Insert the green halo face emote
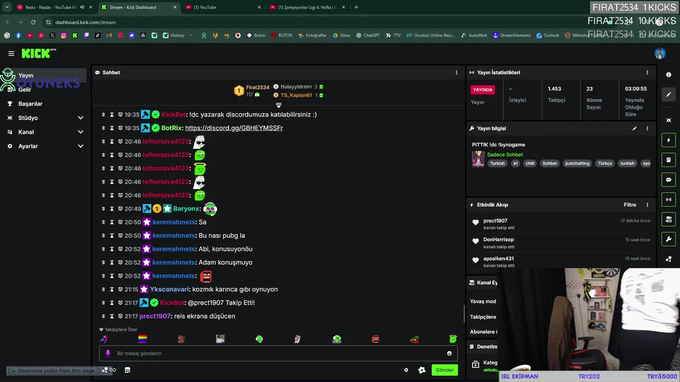This screenshot has width=680, height=382. (x=453, y=338)
